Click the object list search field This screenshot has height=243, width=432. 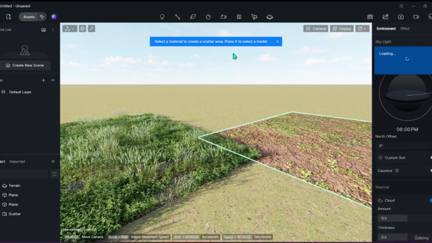coord(24,174)
